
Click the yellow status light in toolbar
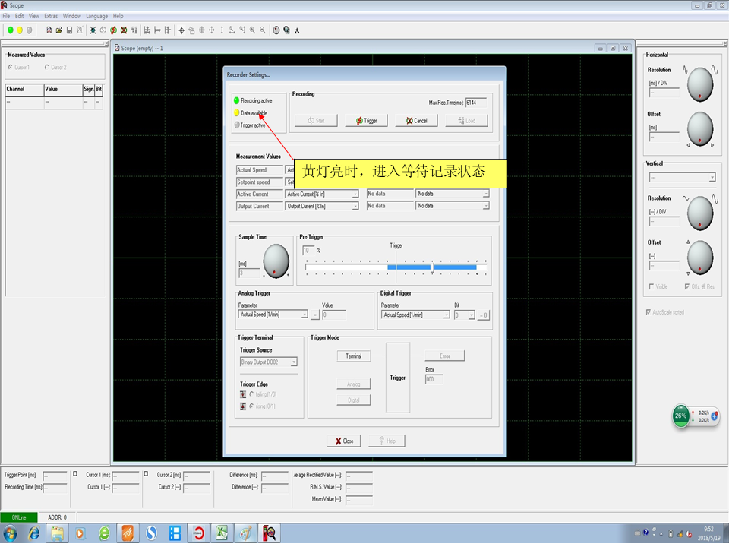[x=20, y=30]
